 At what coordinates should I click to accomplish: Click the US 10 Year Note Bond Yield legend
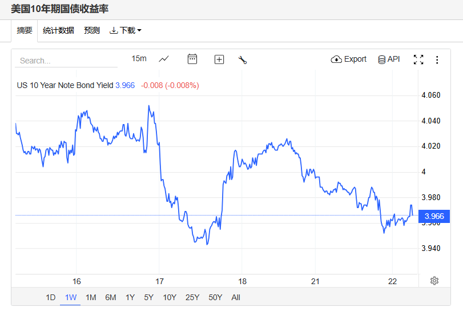click(x=65, y=85)
